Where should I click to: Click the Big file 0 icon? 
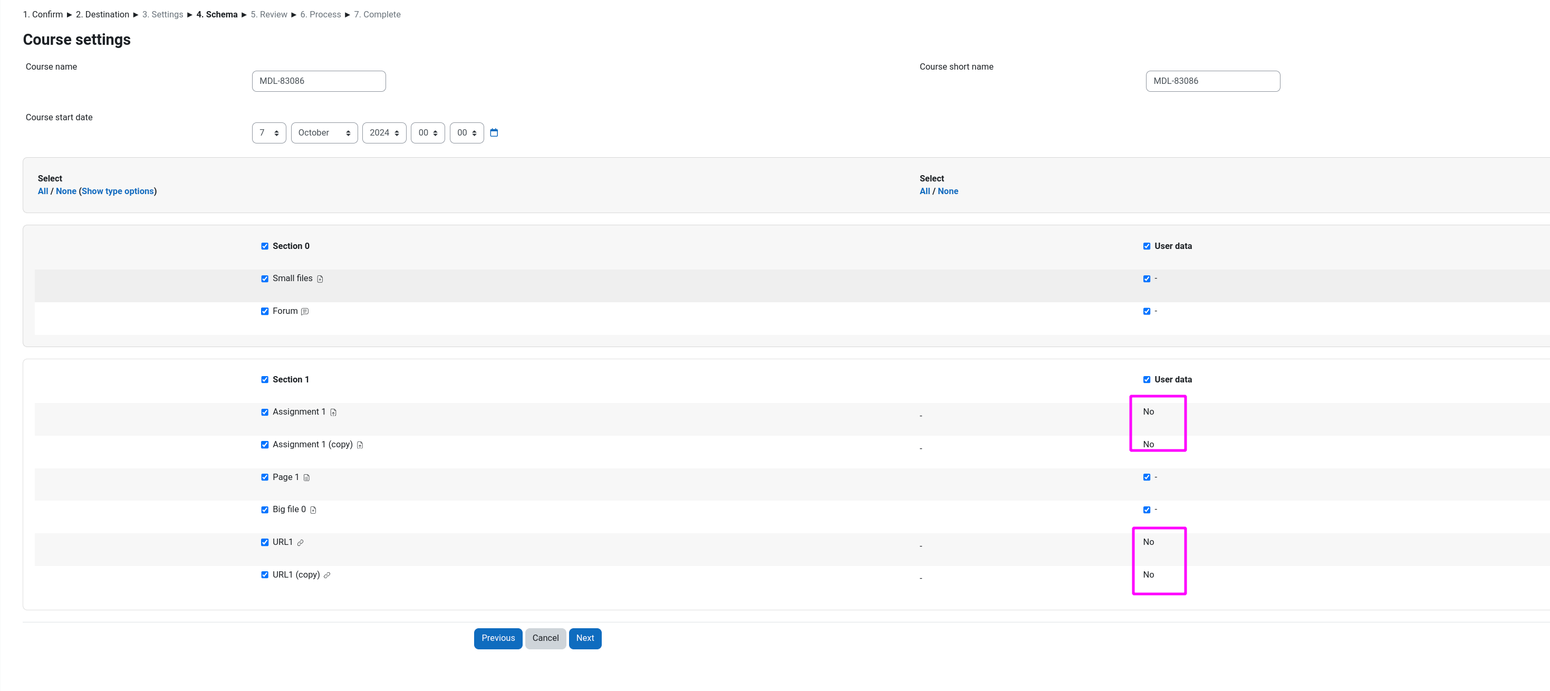click(313, 510)
